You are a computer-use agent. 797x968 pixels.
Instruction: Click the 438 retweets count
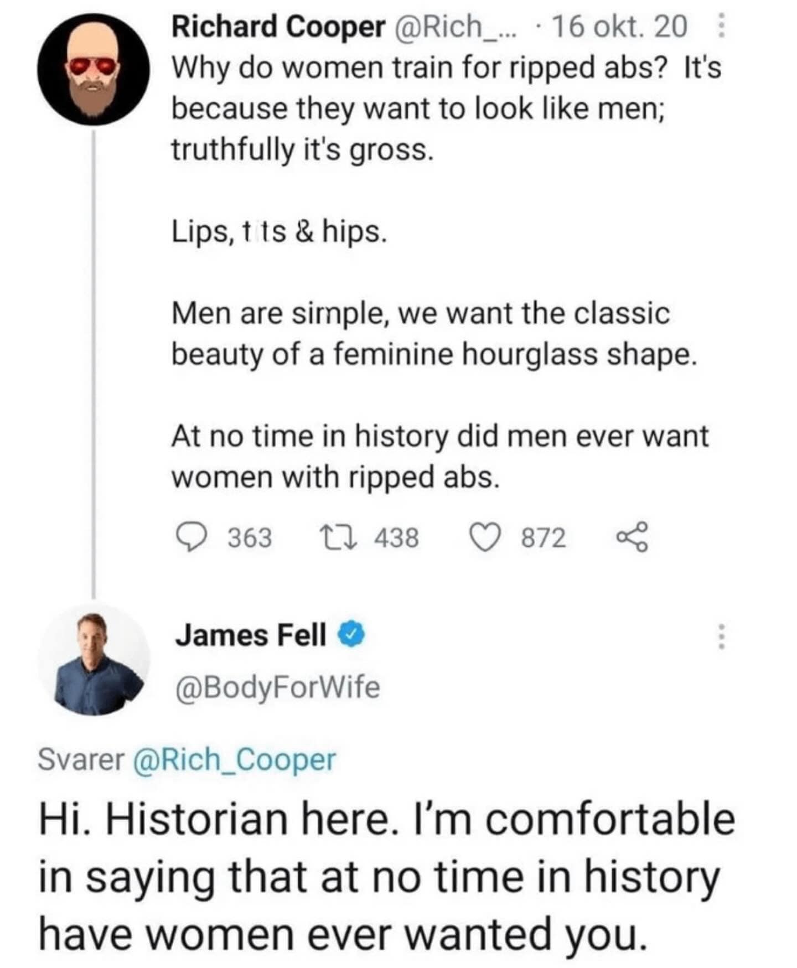click(396, 537)
